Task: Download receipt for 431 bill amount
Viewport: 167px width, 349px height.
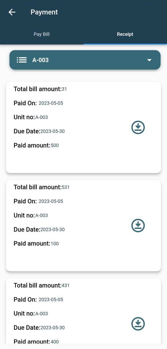Action: pos(138,324)
